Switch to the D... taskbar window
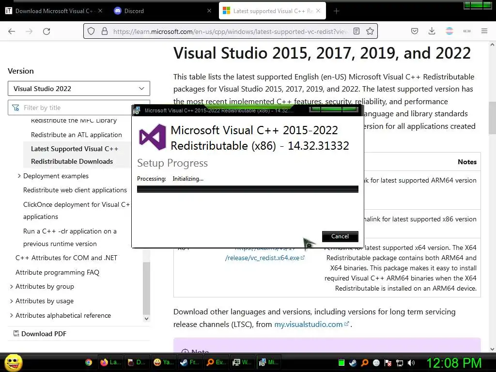The width and height of the screenshot is (496, 372). [x=137, y=362]
